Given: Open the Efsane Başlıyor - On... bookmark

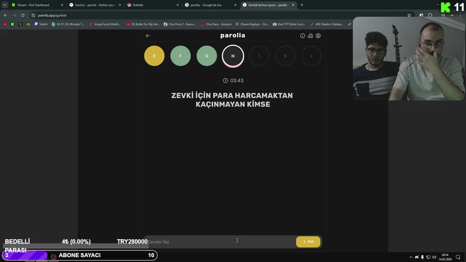Looking at the screenshot, I should [x=252, y=24].
